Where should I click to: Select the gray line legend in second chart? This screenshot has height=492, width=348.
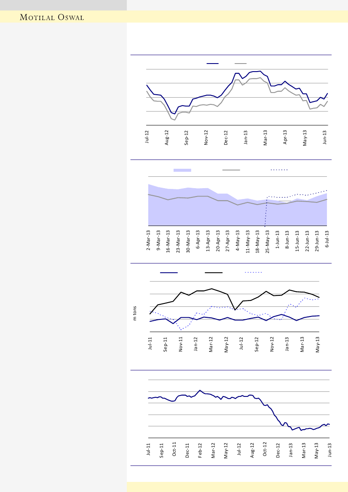pos(231,170)
